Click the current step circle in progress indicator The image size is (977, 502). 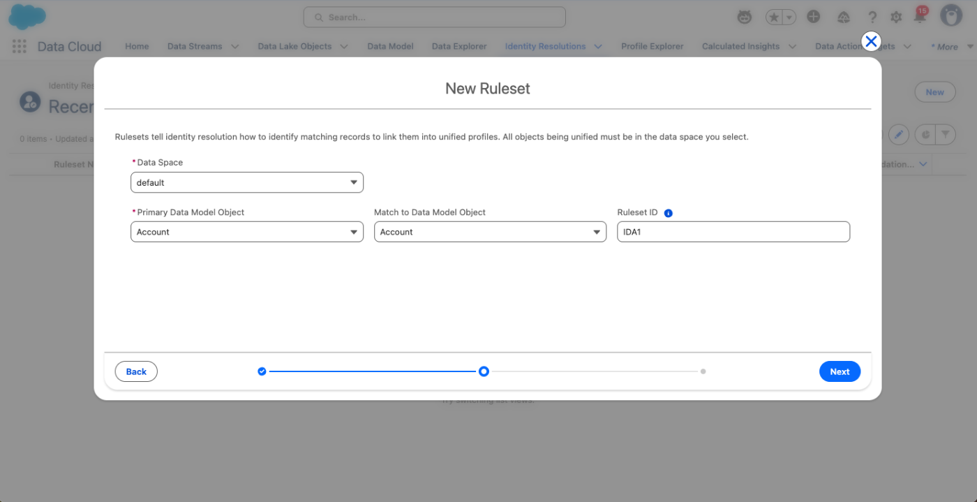tap(484, 371)
